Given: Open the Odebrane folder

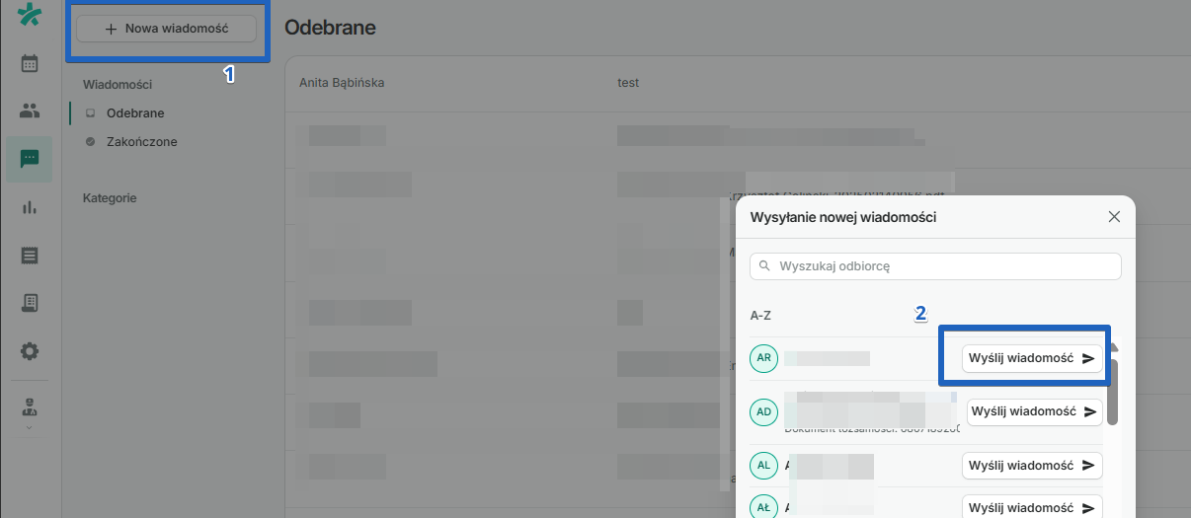Looking at the screenshot, I should tap(135, 113).
